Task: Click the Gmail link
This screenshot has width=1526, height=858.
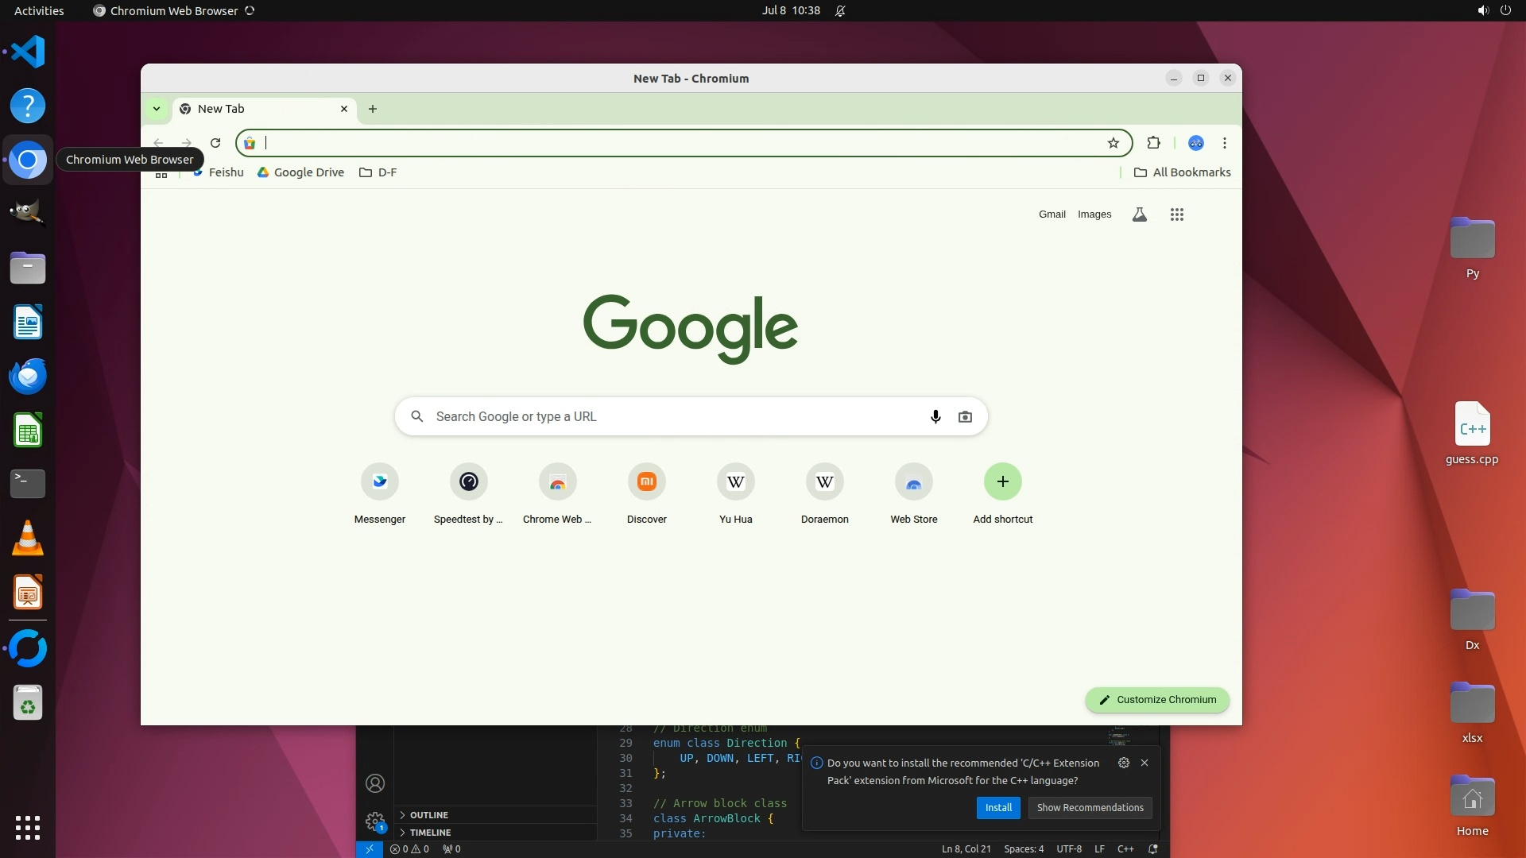Action: 1052,214
